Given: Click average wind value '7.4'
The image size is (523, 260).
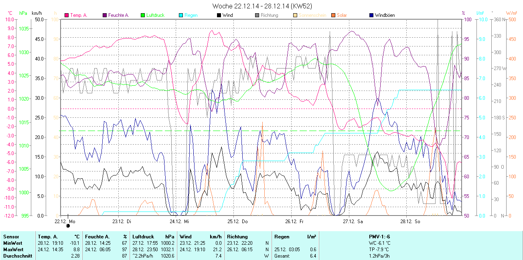Looking at the screenshot, I should (218, 256).
